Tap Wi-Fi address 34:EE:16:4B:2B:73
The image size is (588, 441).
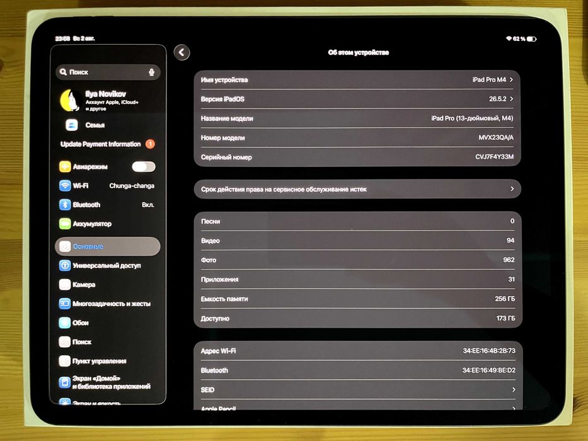click(489, 351)
